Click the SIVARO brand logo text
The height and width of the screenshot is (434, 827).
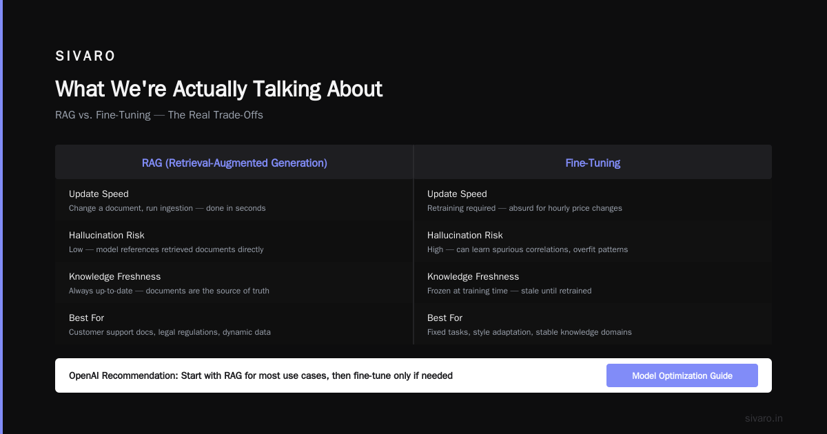[x=85, y=56]
